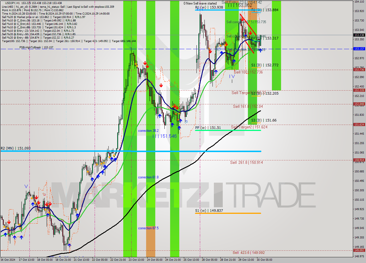Click the S1 (w) | 149.837 label
Viewport: 366px width, 263px height.
[x=209, y=211]
